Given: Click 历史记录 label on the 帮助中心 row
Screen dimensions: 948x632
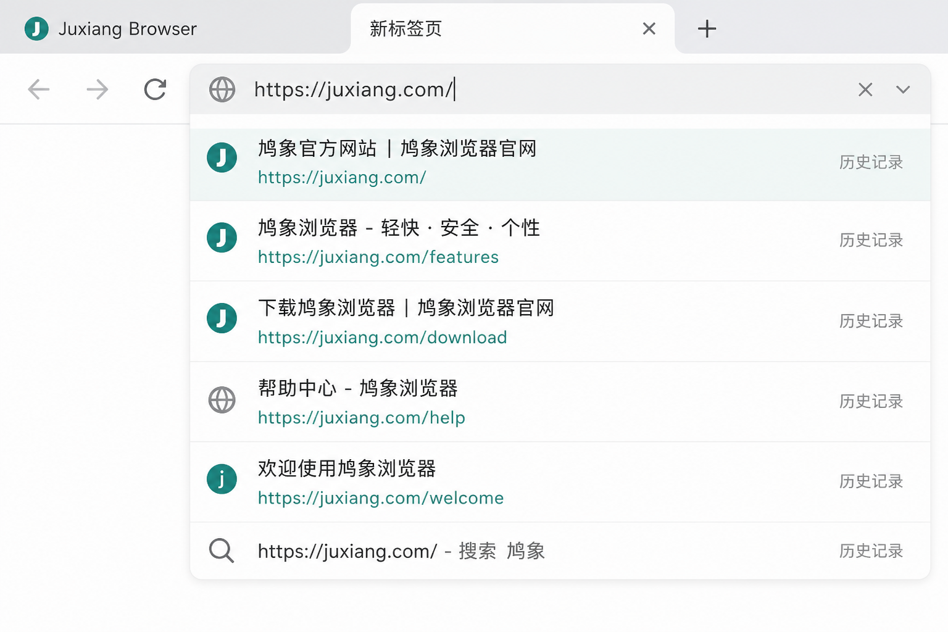Looking at the screenshot, I should click(x=871, y=401).
